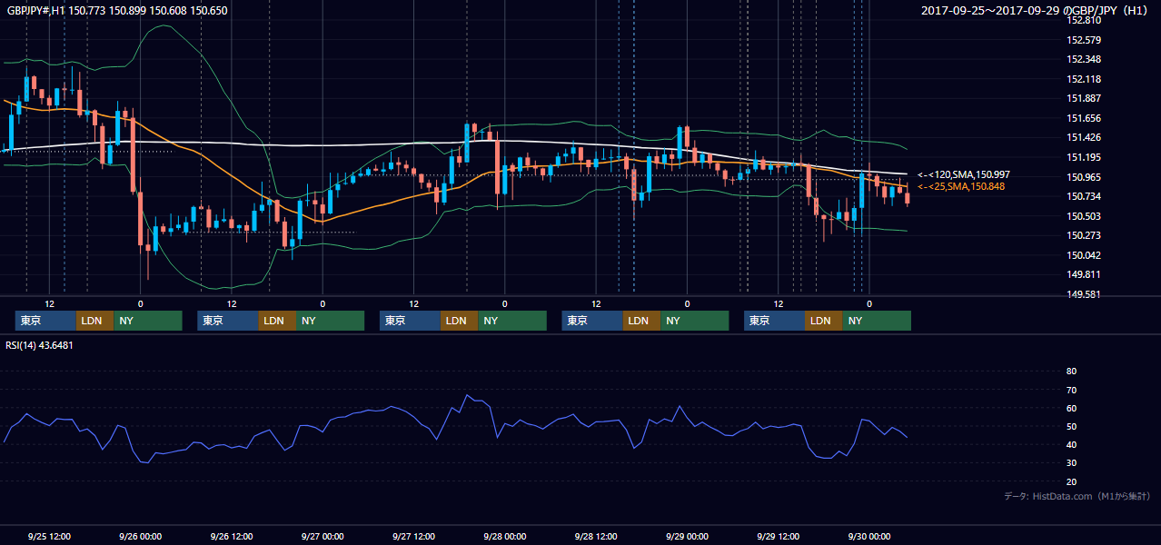
Task: Click the RSI 50 level label
Action: pos(1071,427)
